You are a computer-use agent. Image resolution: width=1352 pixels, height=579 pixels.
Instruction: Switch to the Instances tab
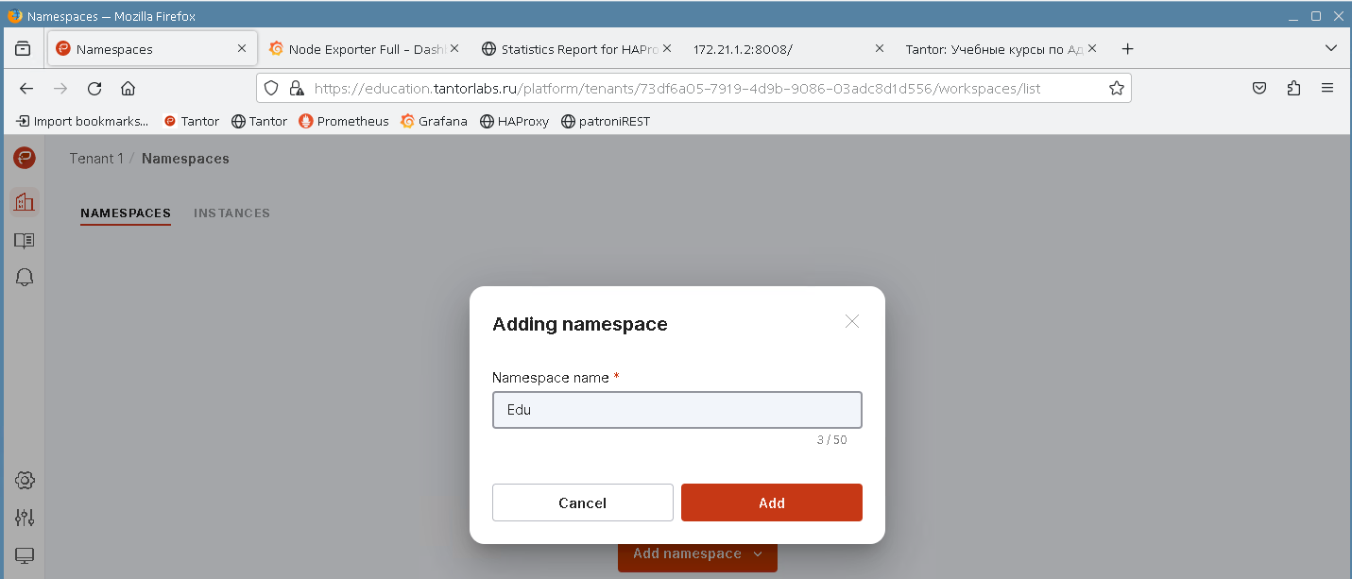pos(231,213)
